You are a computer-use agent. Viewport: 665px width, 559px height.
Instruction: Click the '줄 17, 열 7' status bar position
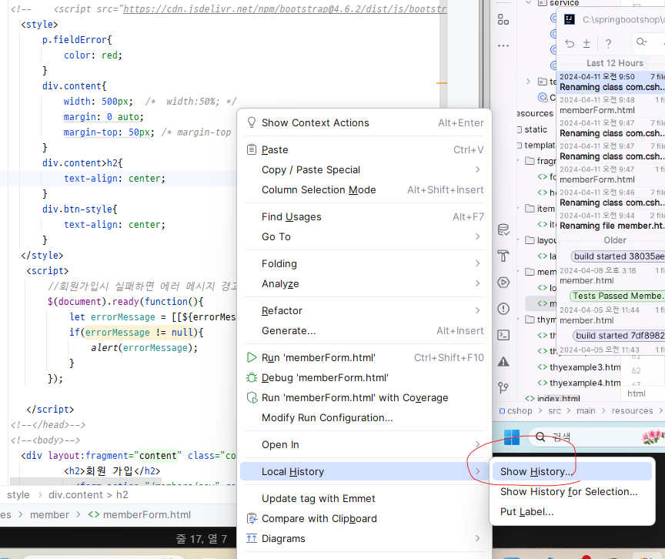point(202,539)
